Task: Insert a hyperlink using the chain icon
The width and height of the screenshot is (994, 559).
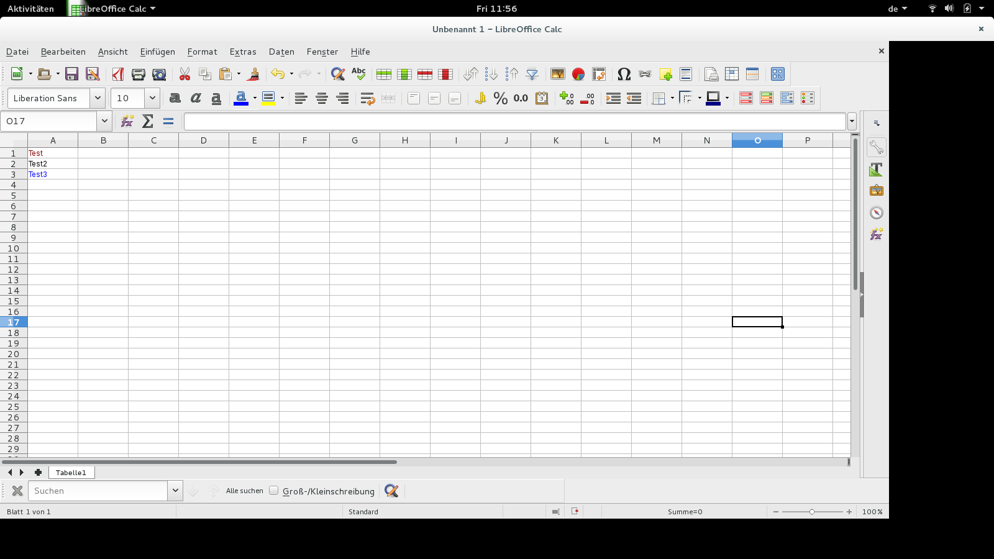Action: coord(645,74)
